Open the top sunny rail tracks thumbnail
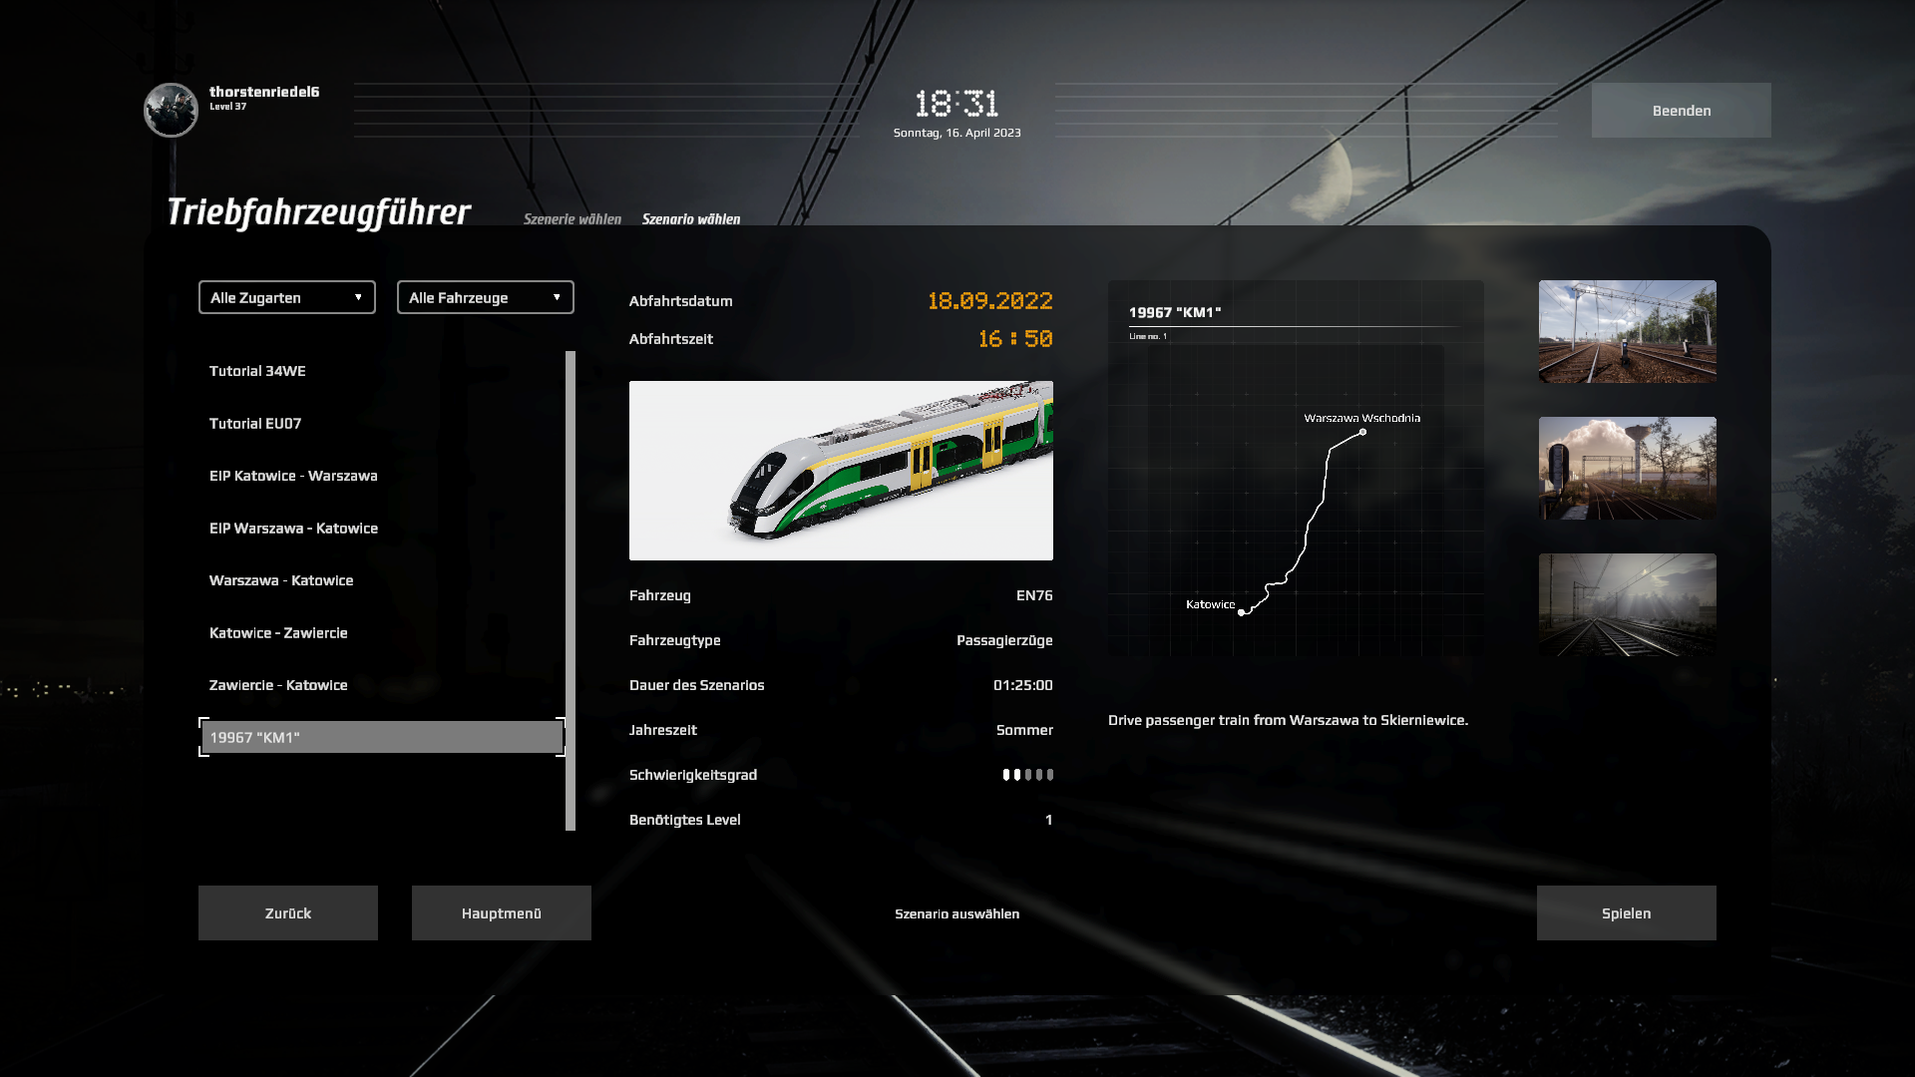Image resolution: width=1915 pixels, height=1077 pixels. (x=1627, y=331)
